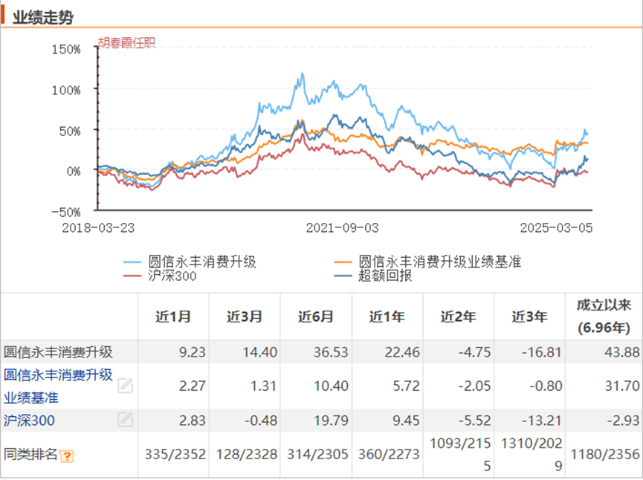Click the fund's 近3月 value 14.40
The height and width of the screenshot is (480, 643).
259,352
